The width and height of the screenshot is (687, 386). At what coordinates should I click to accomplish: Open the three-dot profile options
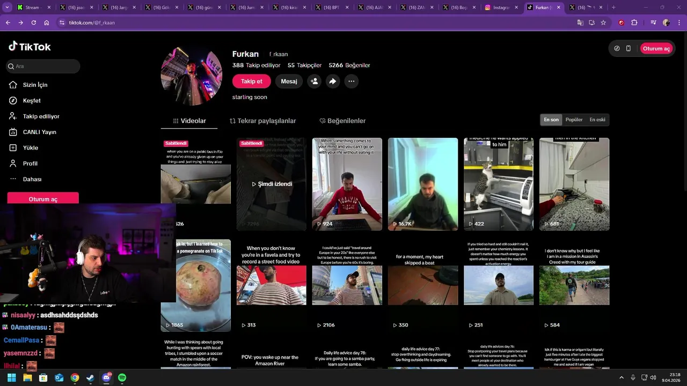[351, 81]
